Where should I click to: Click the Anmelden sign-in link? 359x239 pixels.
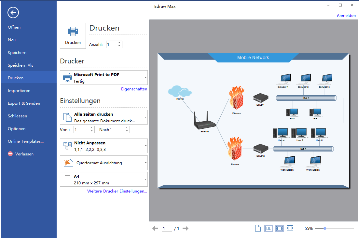[x=346, y=16]
